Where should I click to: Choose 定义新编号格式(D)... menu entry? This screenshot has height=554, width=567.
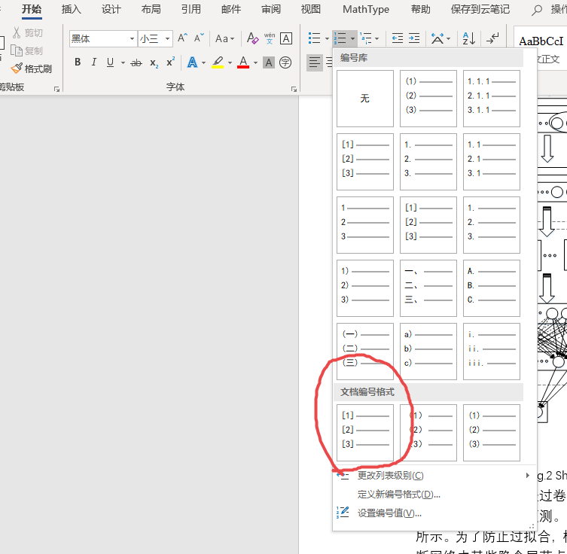click(x=434, y=495)
